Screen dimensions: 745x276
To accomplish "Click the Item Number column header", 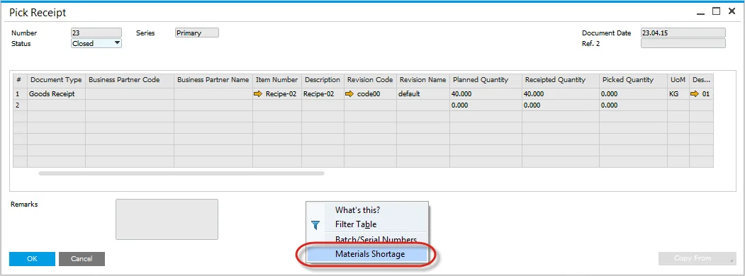I will 277,80.
